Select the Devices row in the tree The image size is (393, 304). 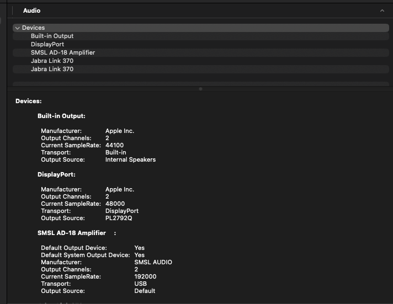(x=201, y=28)
